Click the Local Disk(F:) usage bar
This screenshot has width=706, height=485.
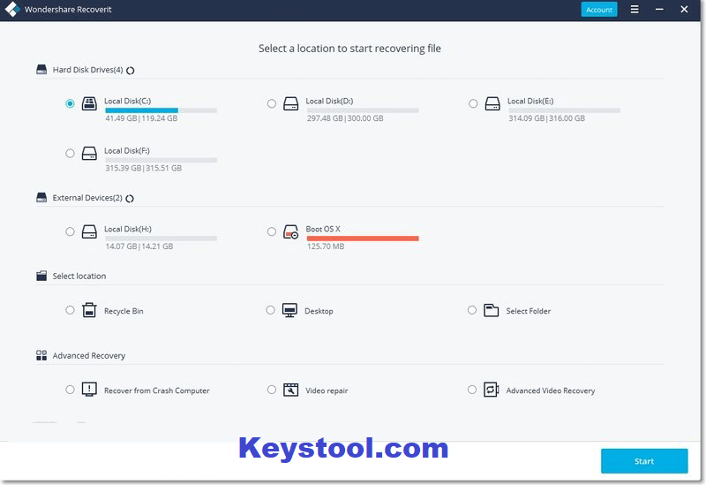pos(161,160)
